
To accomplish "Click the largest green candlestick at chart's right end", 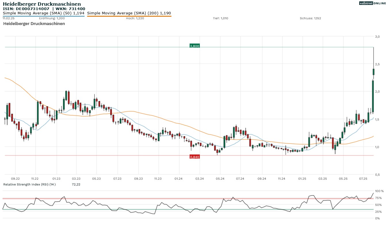I will [x=372, y=96].
